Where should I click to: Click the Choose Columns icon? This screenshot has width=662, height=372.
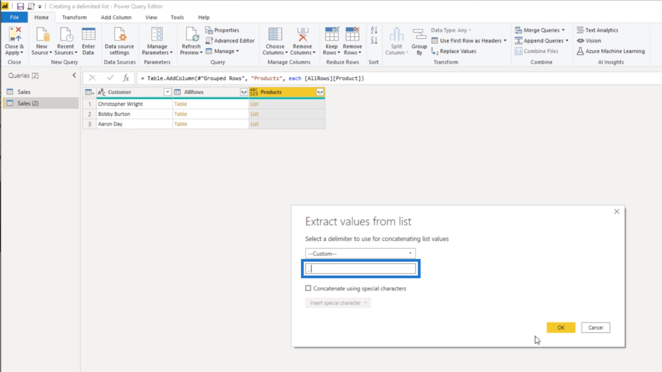pyautogui.click(x=275, y=35)
